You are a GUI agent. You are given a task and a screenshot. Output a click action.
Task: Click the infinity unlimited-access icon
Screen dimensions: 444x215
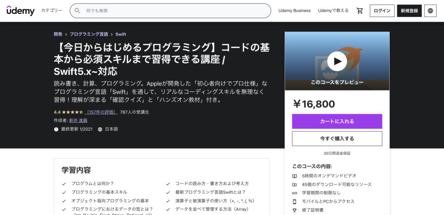[294, 193]
